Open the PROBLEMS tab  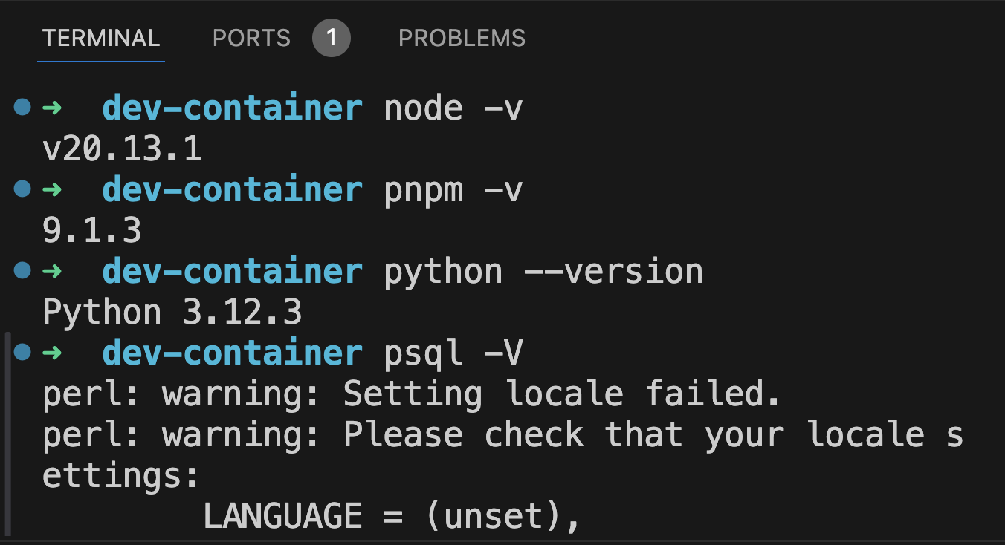pos(462,38)
